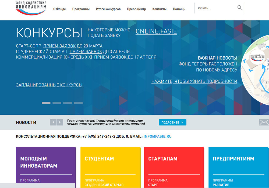Click the search magnifier icon
Viewport: 269px width, 188px height.
pos(239,8)
